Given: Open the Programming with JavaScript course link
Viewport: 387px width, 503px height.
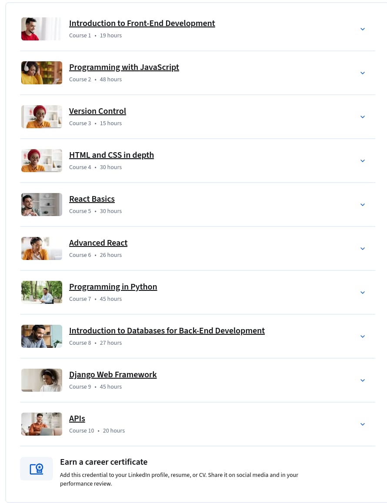Looking at the screenshot, I should [124, 67].
